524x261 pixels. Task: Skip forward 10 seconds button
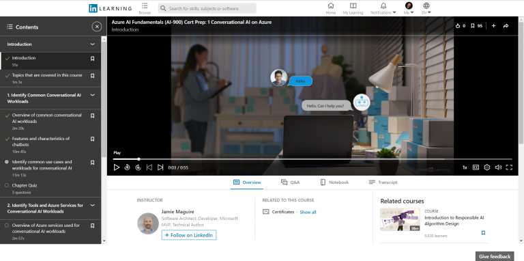138,167
